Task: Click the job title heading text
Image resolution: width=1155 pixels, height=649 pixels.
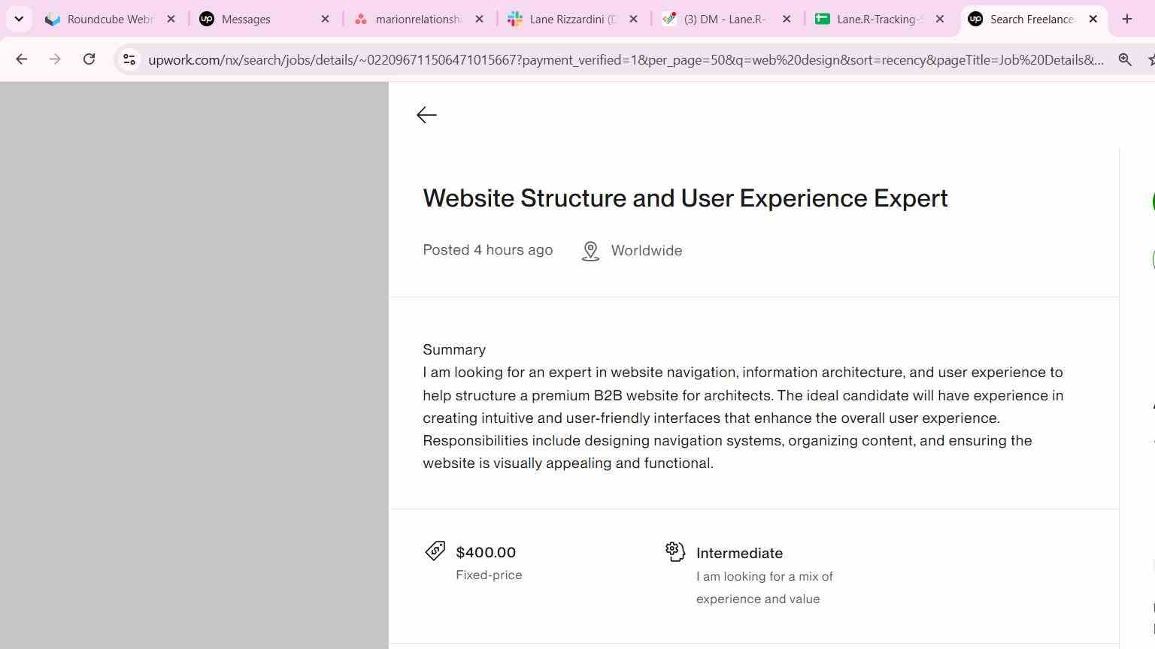Action: (685, 198)
